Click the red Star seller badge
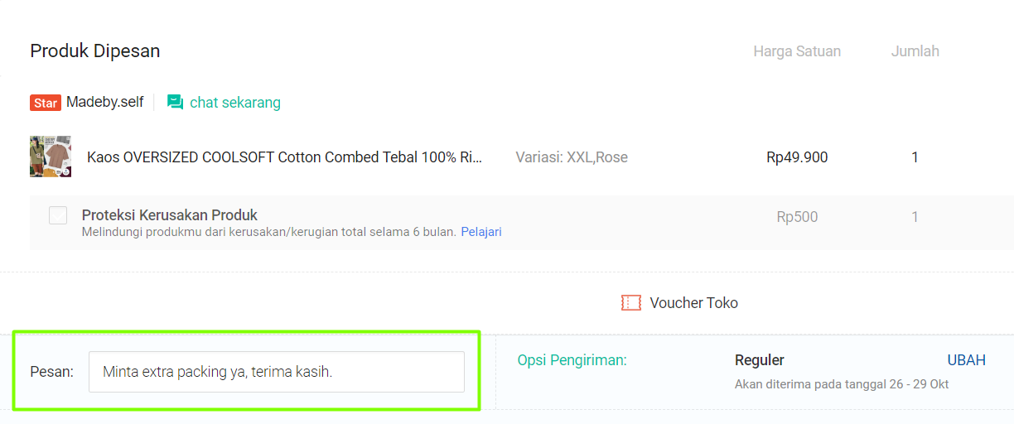 coord(46,103)
